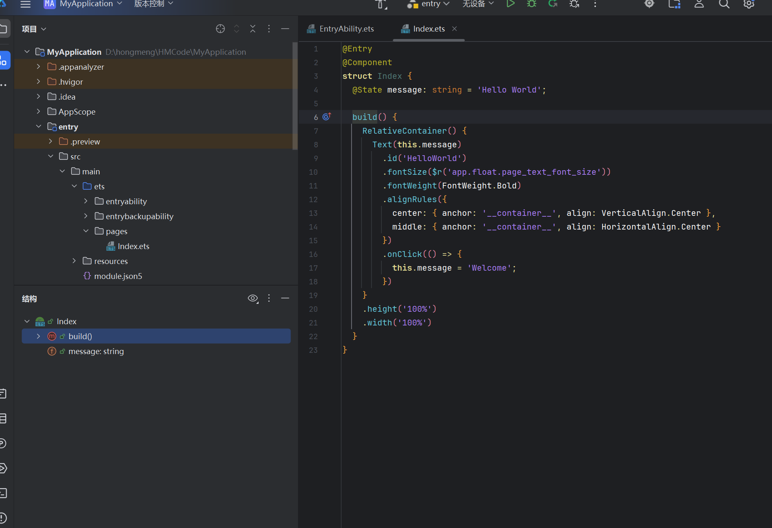Collapse Index node in structure panel
772x528 pixels.
(27, 321)
